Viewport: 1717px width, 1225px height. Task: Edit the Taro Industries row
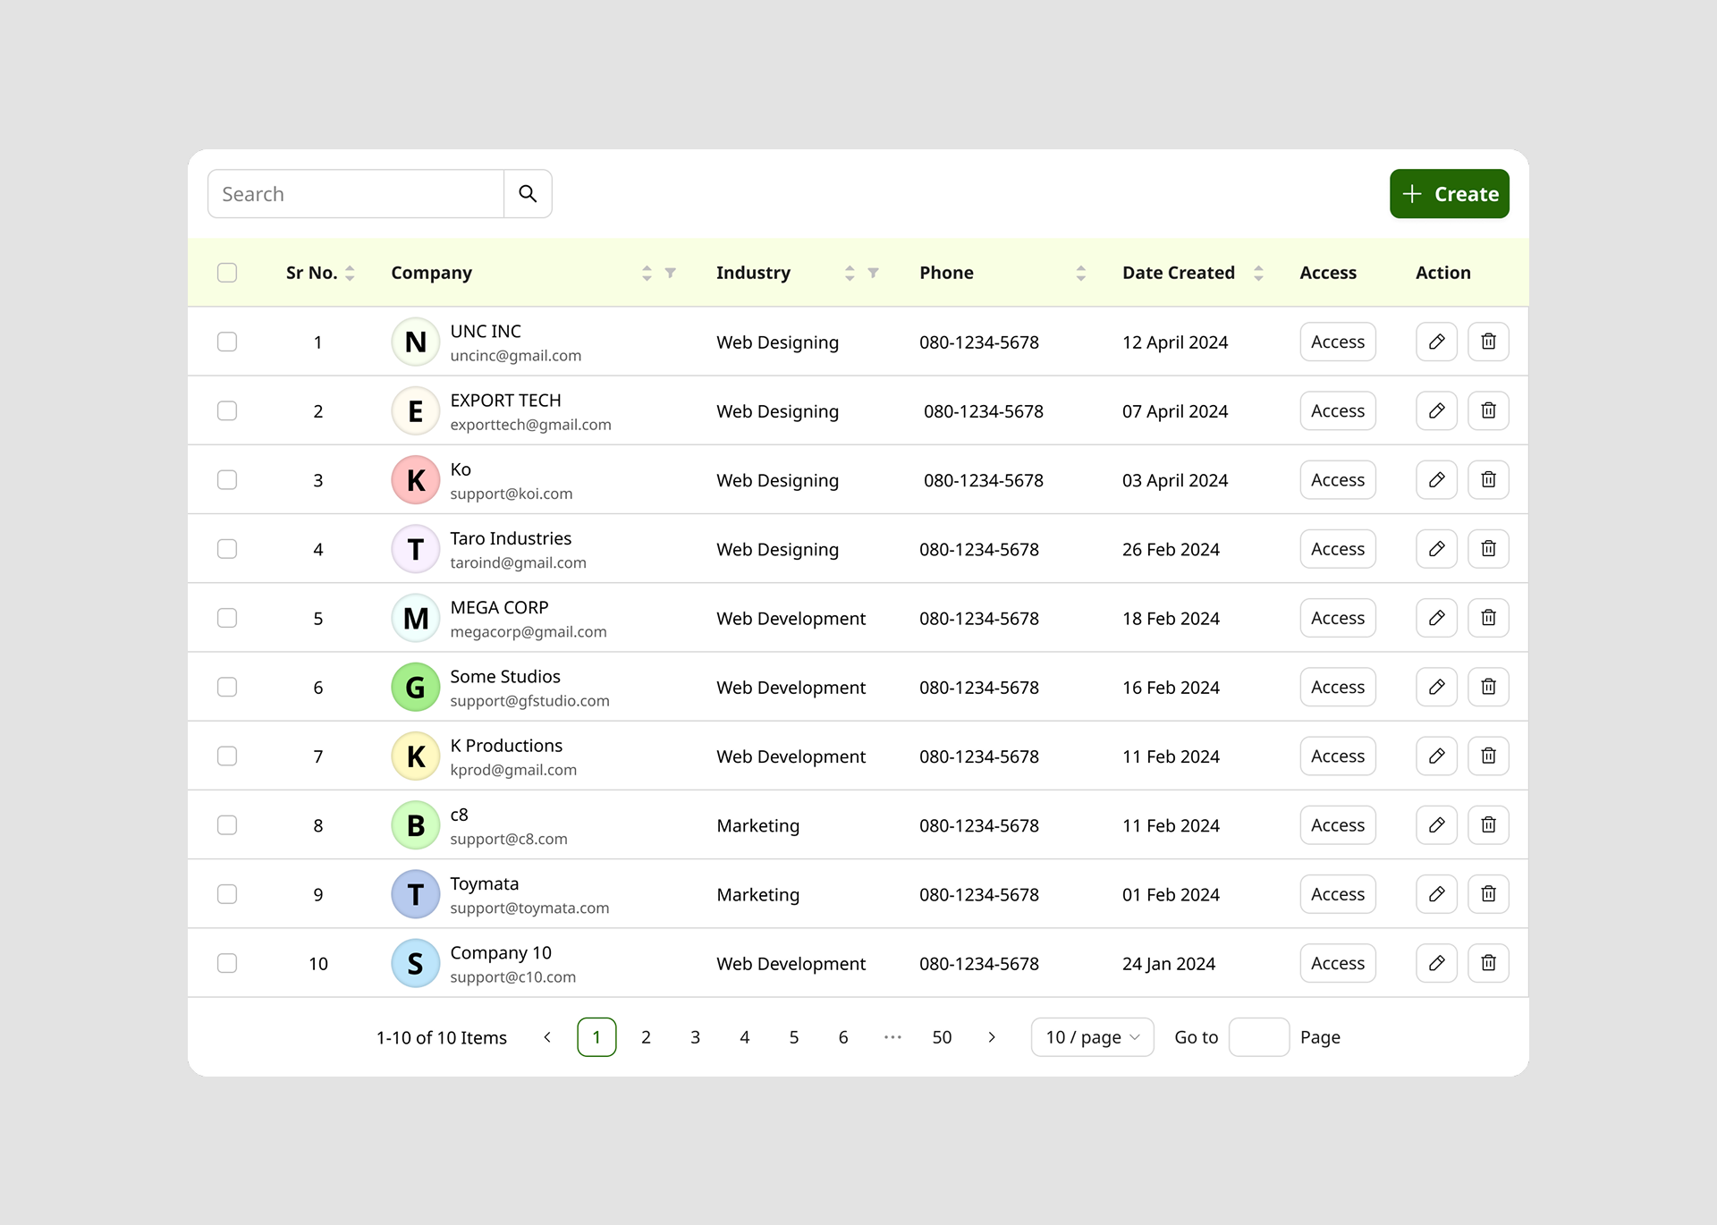point(1436,548)
